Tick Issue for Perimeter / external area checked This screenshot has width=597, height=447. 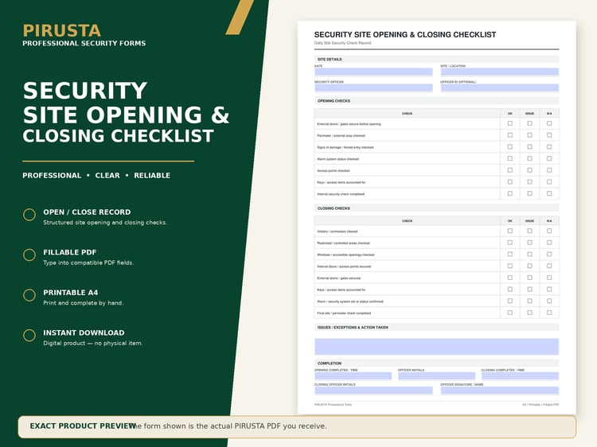tap(529, 135)
